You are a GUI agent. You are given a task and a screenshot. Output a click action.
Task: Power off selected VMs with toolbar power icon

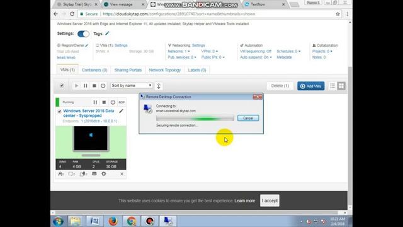103,86
